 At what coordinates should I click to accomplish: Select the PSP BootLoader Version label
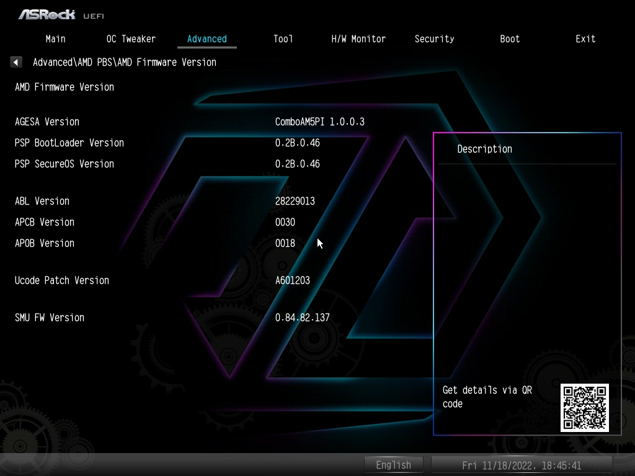click(x=69, y=143)
